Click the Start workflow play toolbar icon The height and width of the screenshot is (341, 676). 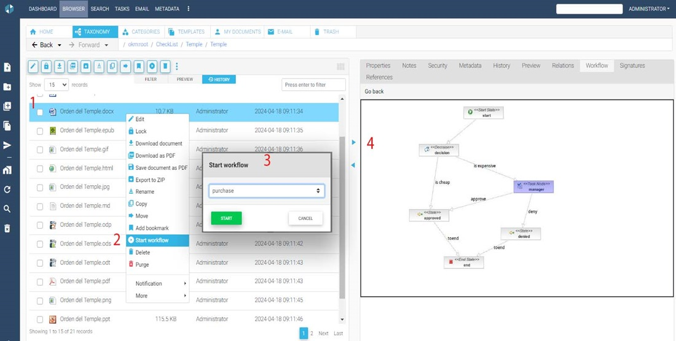pos(152,66)
